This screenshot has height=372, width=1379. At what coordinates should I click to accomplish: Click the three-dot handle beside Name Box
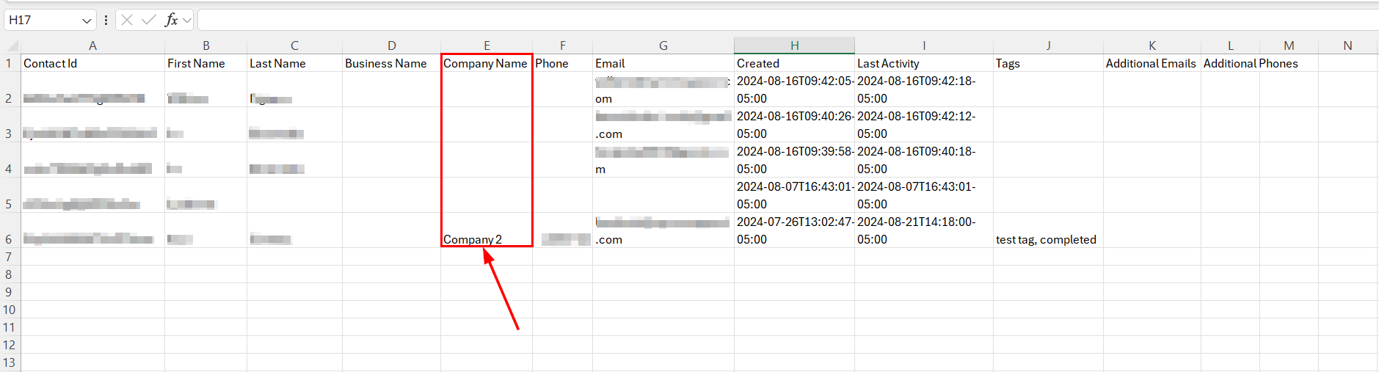pos(106,20)
